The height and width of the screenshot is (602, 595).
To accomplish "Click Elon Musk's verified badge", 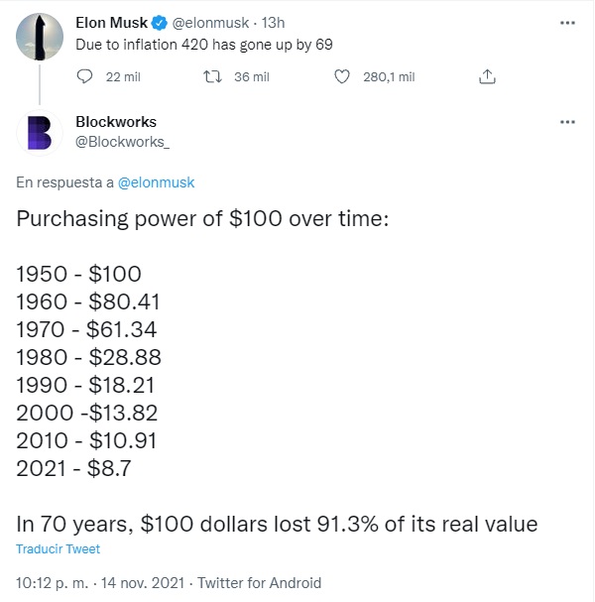I will click(160, 23).
